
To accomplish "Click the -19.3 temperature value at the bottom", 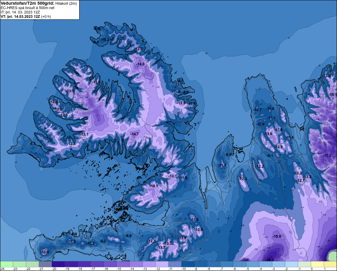I will pyautogui.click(x=269, y=260).
